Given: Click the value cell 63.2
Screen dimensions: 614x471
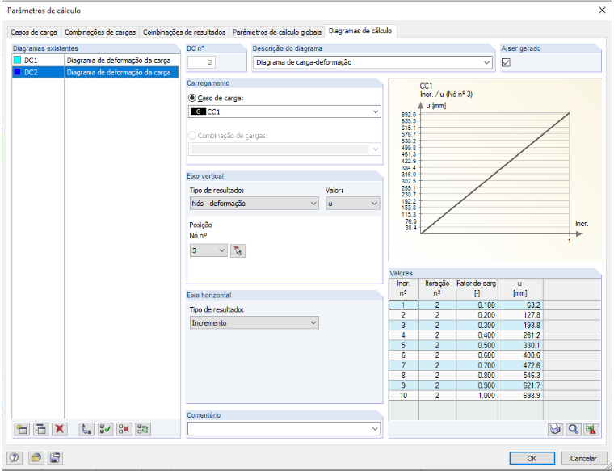Looking at the screenshot, I should 520,305.
